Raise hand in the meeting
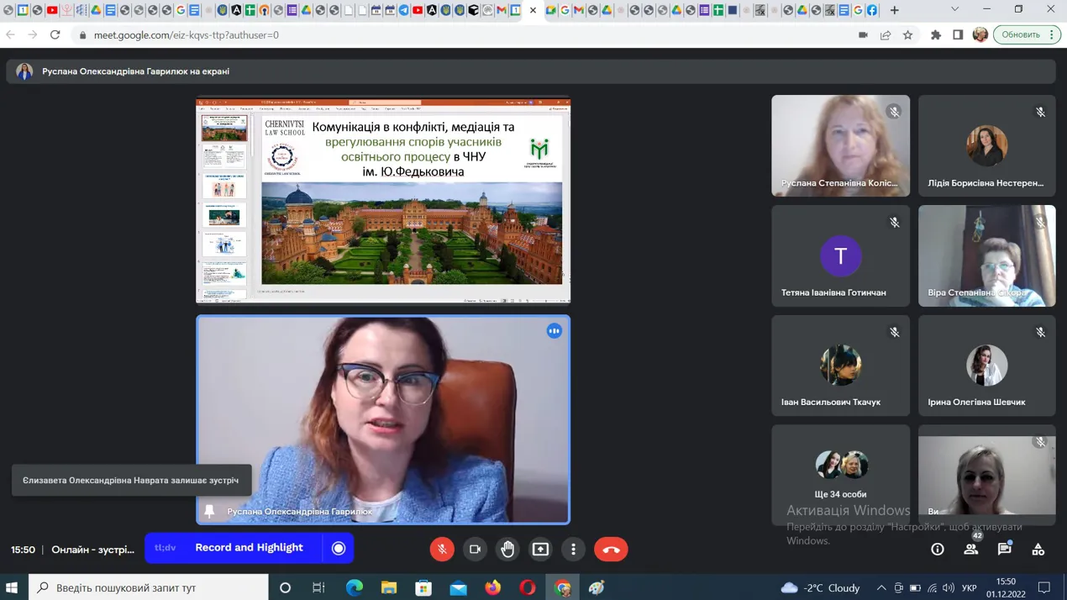This screenshot has height=600, width=1067. (507, 549)
